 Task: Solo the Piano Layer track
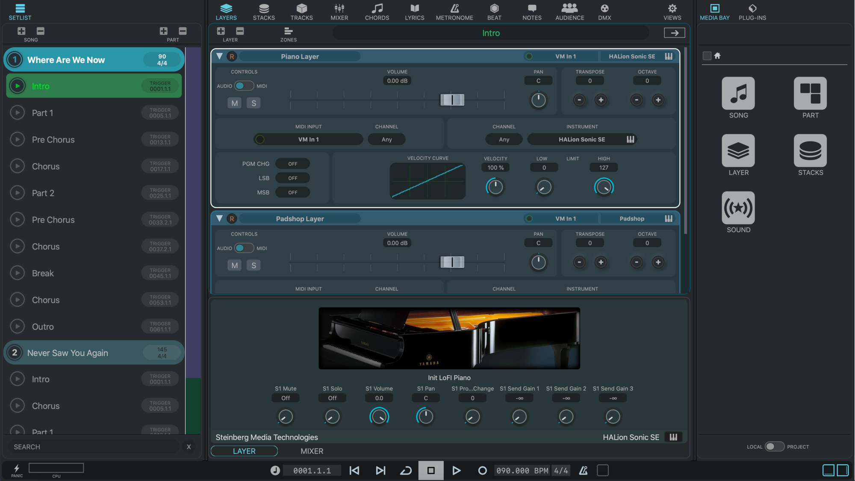(x=253, y=103)
